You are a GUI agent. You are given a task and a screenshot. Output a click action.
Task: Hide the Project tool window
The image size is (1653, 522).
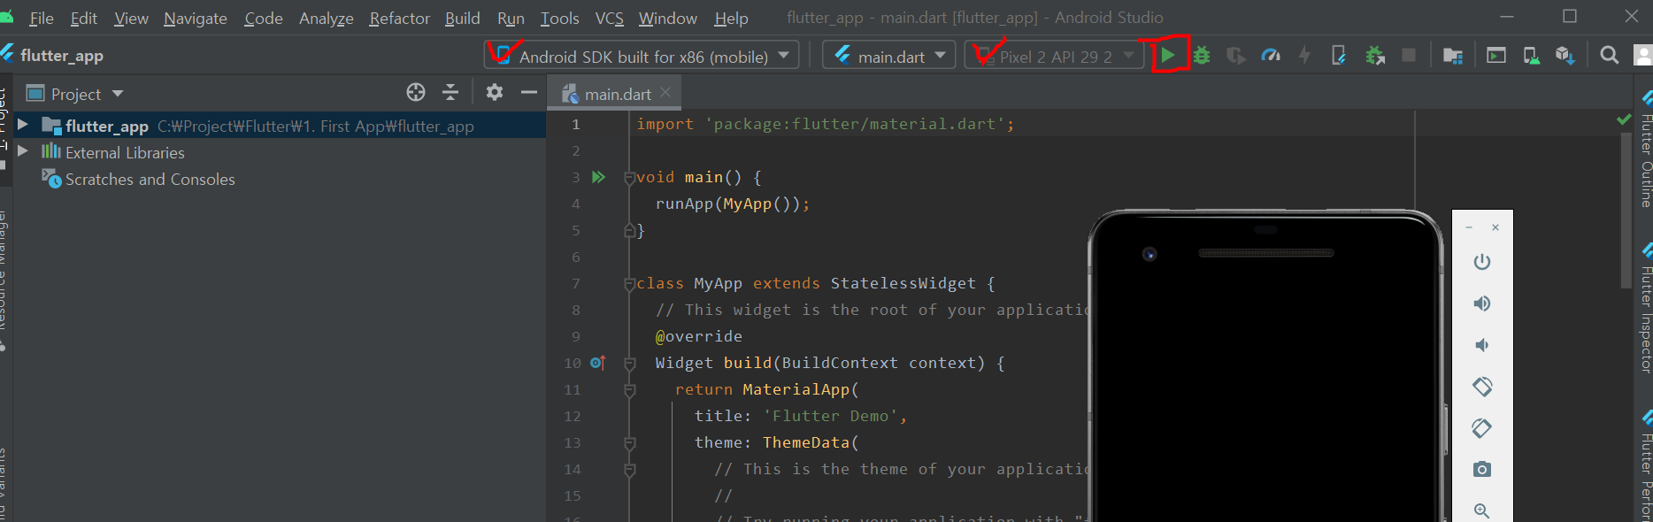529,92
